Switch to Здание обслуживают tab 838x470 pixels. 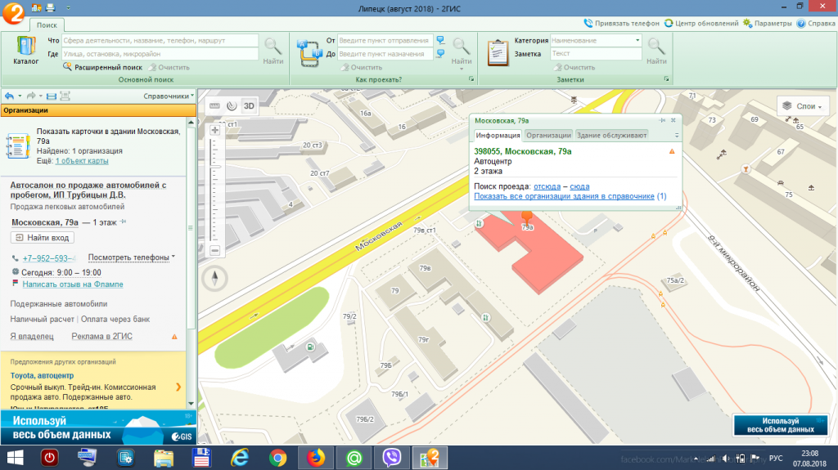611,136
